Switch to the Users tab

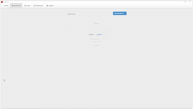(x=27, y=6)
